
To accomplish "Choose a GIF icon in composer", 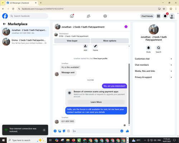I will tap(68, 131).
